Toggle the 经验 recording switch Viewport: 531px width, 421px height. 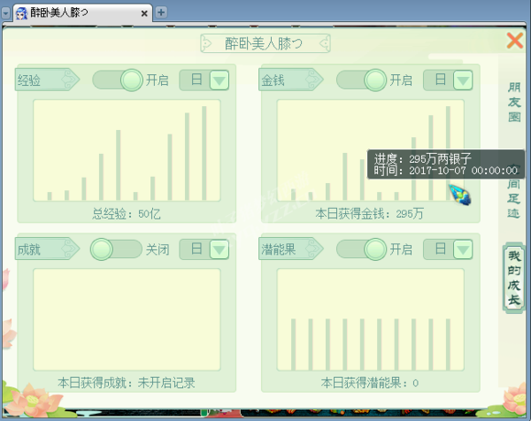pos(117,81)
